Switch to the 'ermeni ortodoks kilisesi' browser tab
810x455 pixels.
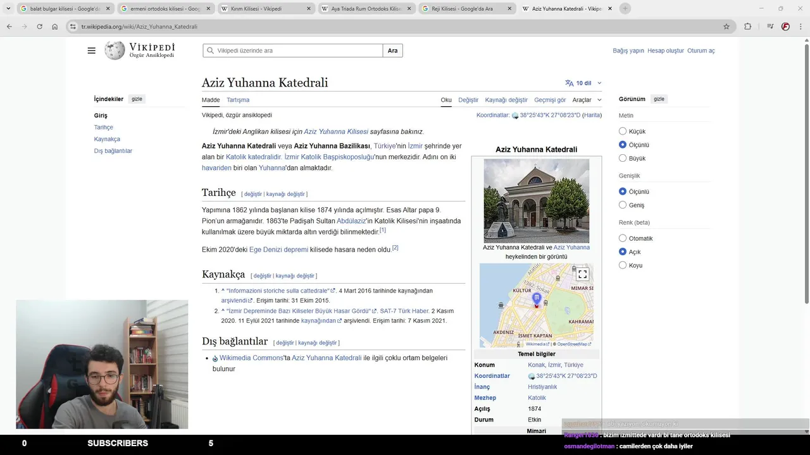pyautogui.click(x=165, y=9)
